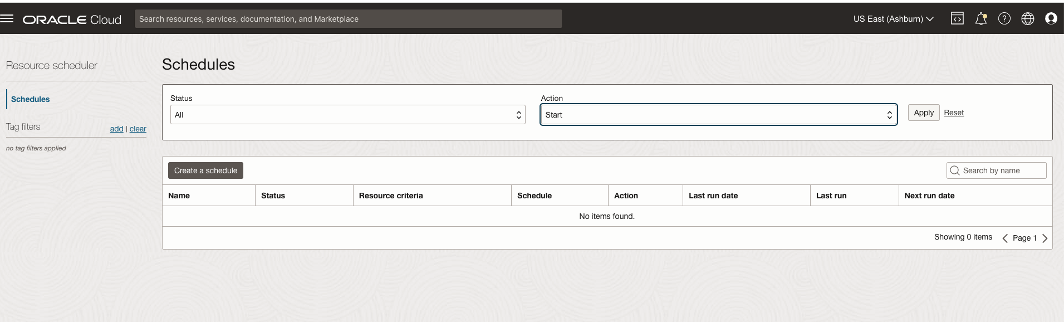Screen dimensions: 1064x322
Task: Go to the previous page arrow
Action: pyautogui.click(x=1005, y=238)
